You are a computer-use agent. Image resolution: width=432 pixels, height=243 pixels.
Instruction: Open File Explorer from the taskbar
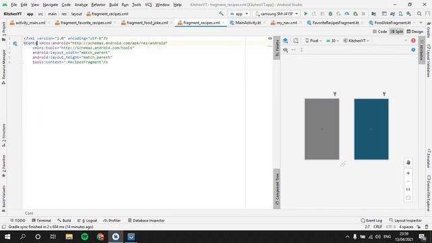pos(69,237)
